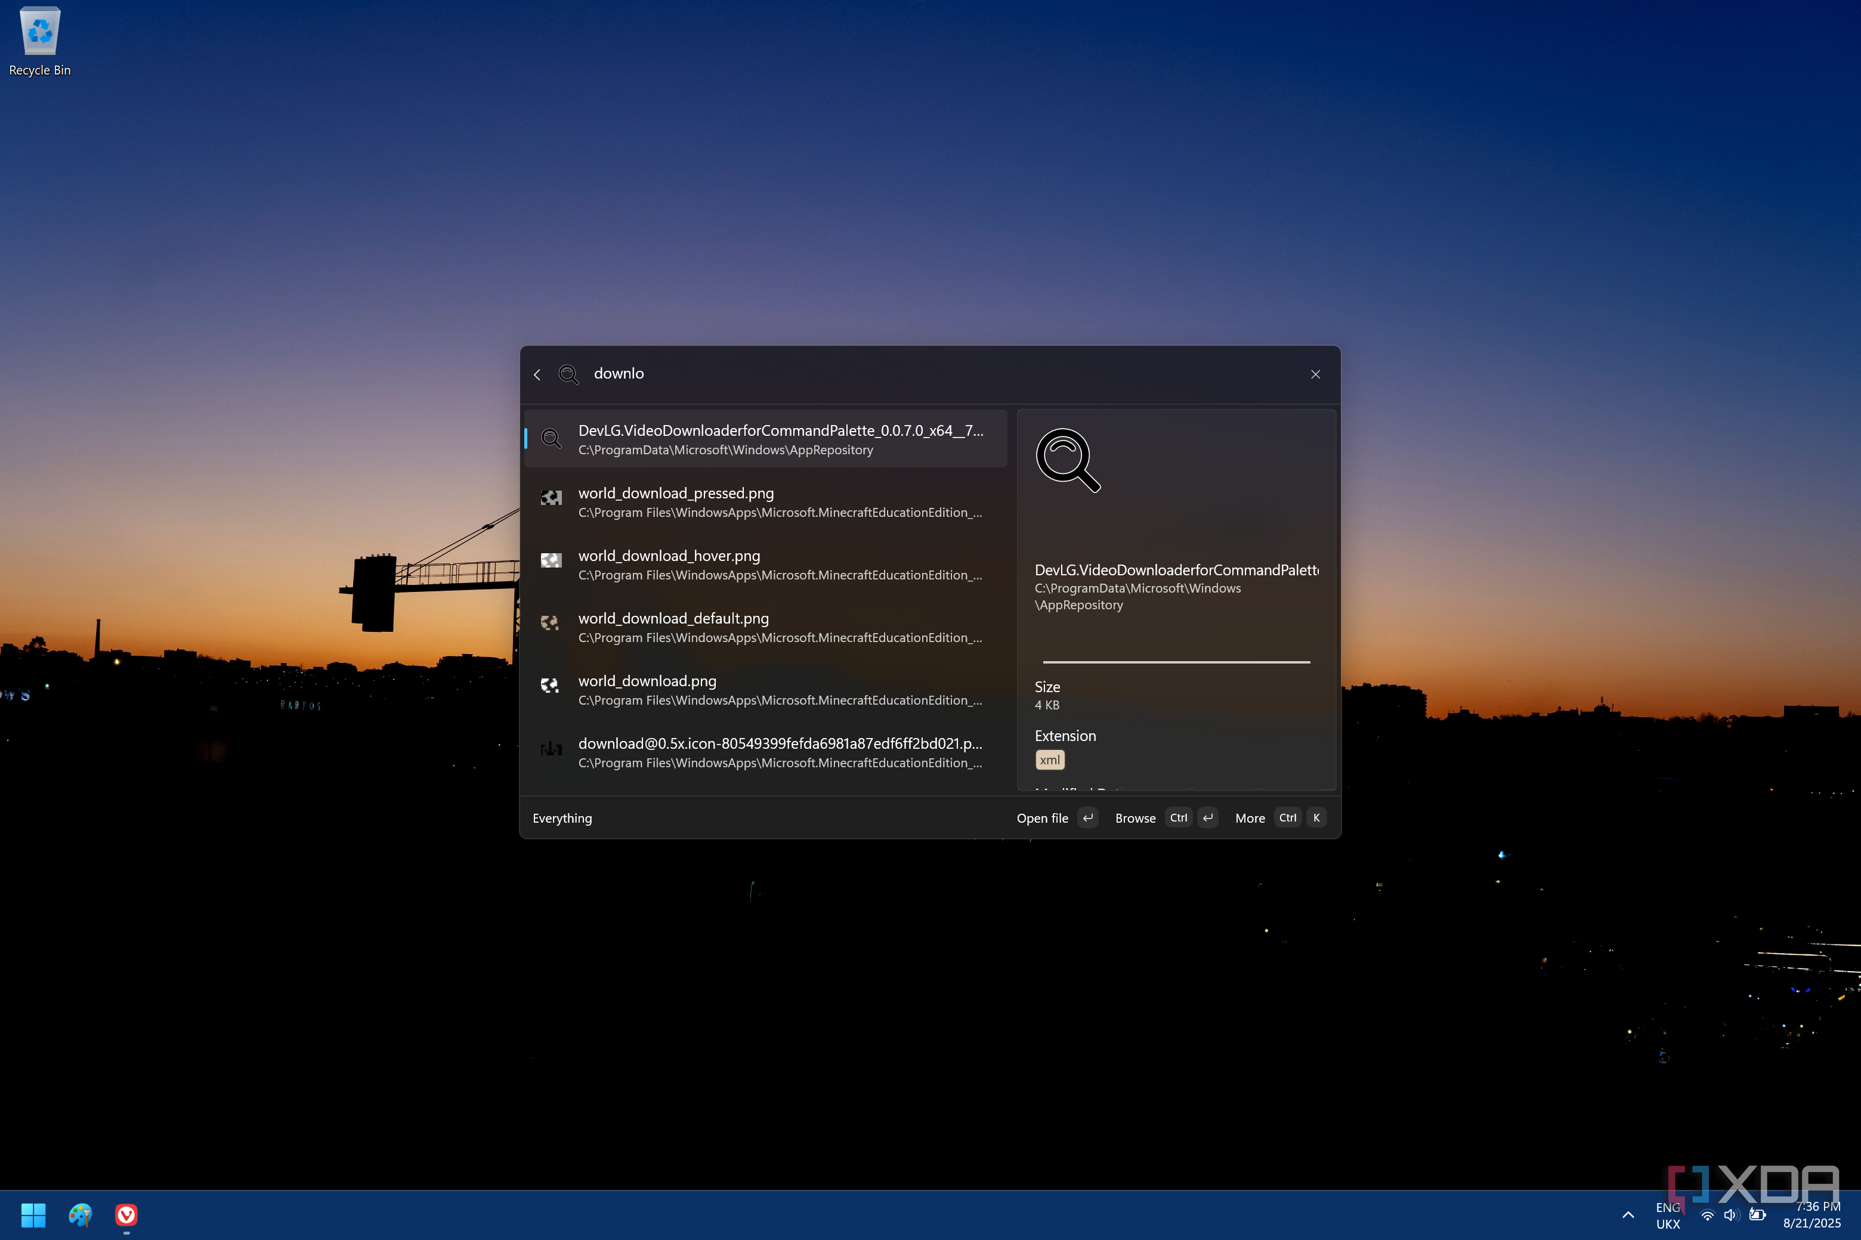1861x1240 pixels.
Task: Expand the hidden system tray icons chevron
Action: (x=1628, y=1215)
